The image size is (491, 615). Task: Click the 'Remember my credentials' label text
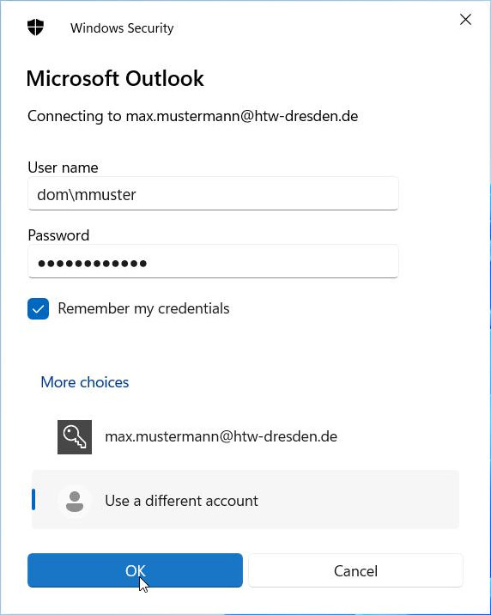(x=143, y=308)
